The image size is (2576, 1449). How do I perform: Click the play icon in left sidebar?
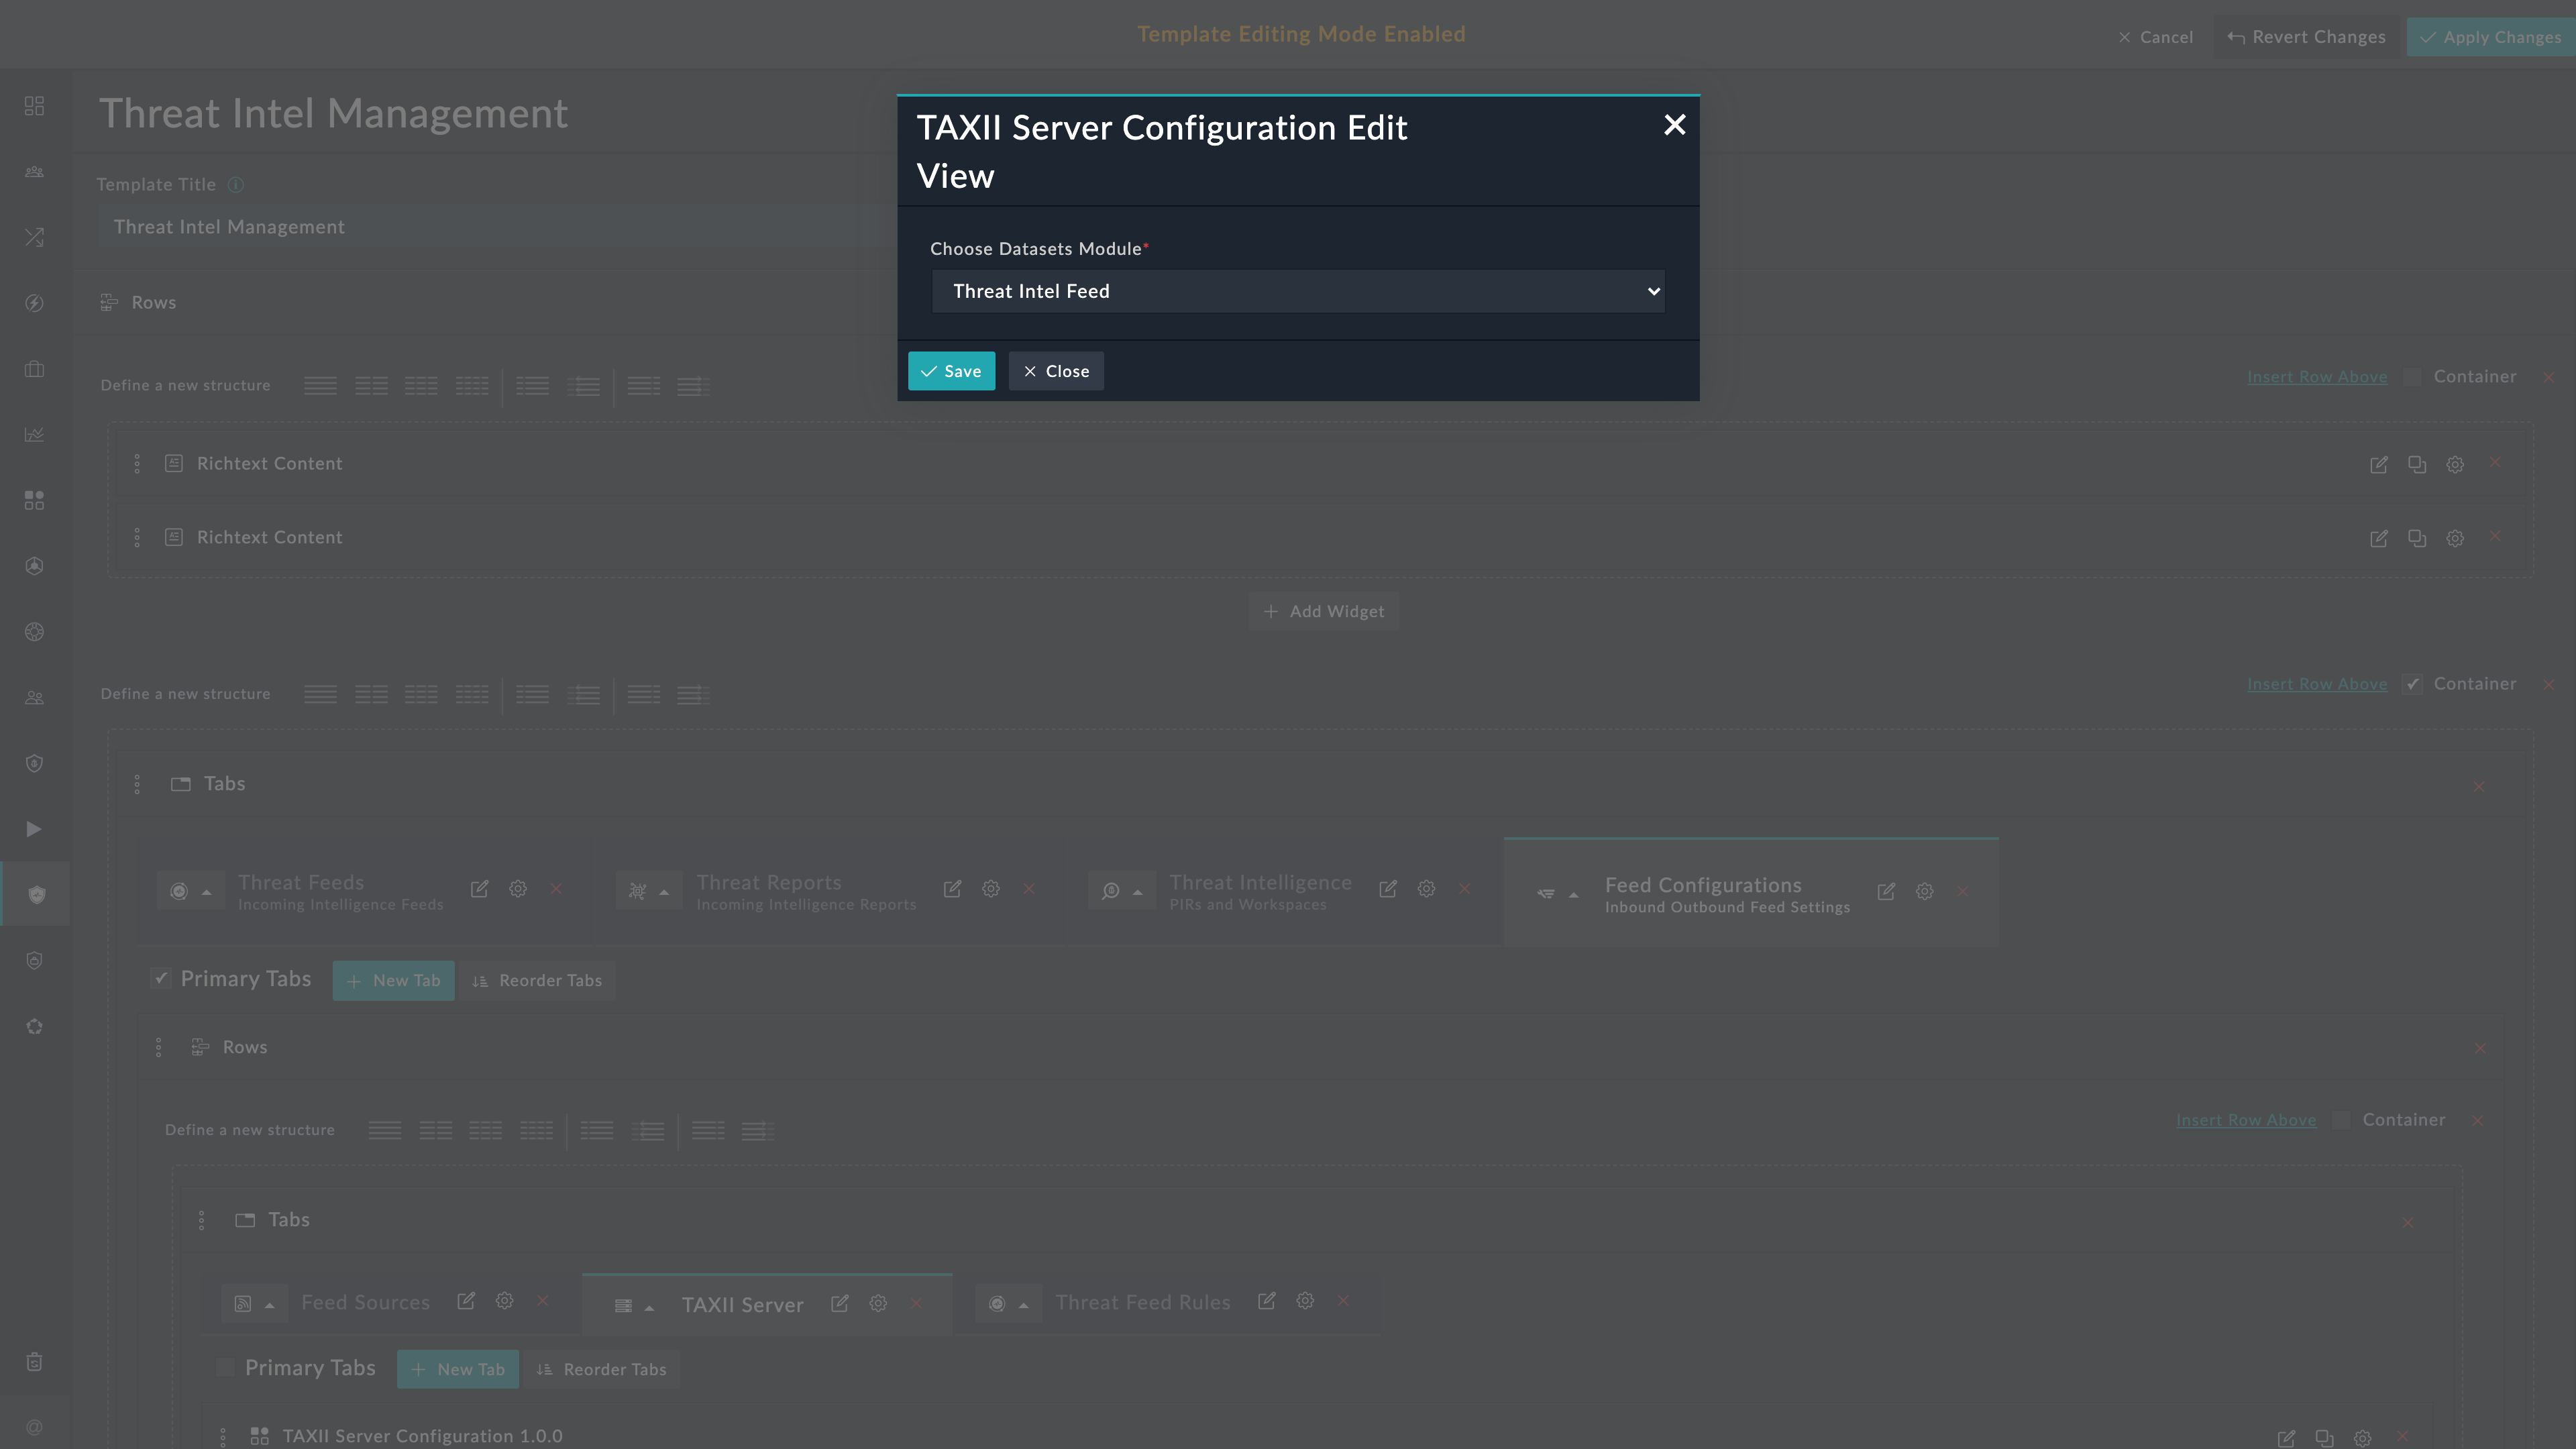[34, 829]
